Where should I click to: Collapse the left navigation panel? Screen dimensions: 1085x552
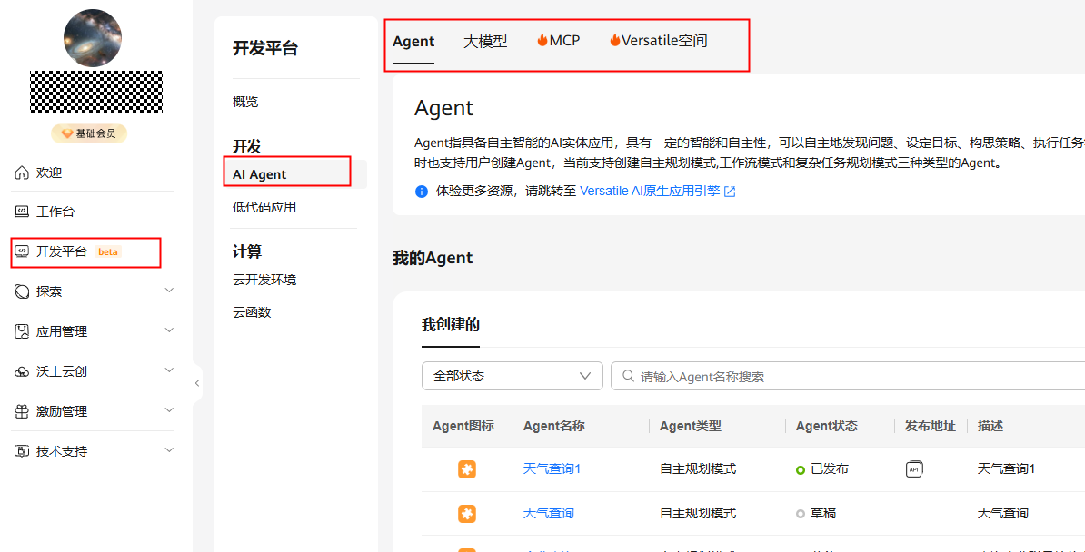coord(197,383)
